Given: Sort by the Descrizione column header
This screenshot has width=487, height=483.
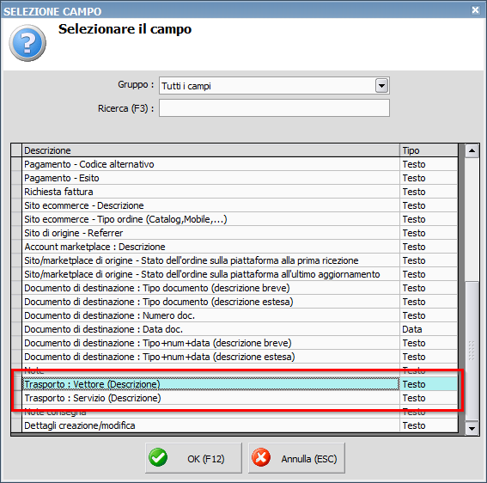Looking at the screenshot, I should pyautogui.click(x=211, y=150).
